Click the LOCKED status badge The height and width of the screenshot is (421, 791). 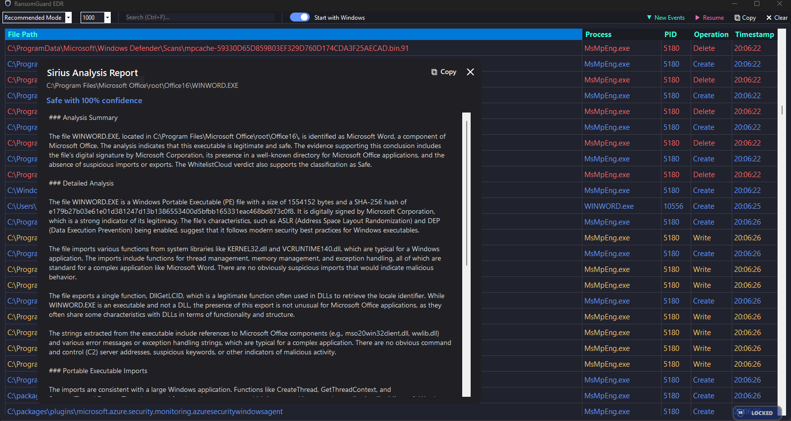tap(757, 413)
